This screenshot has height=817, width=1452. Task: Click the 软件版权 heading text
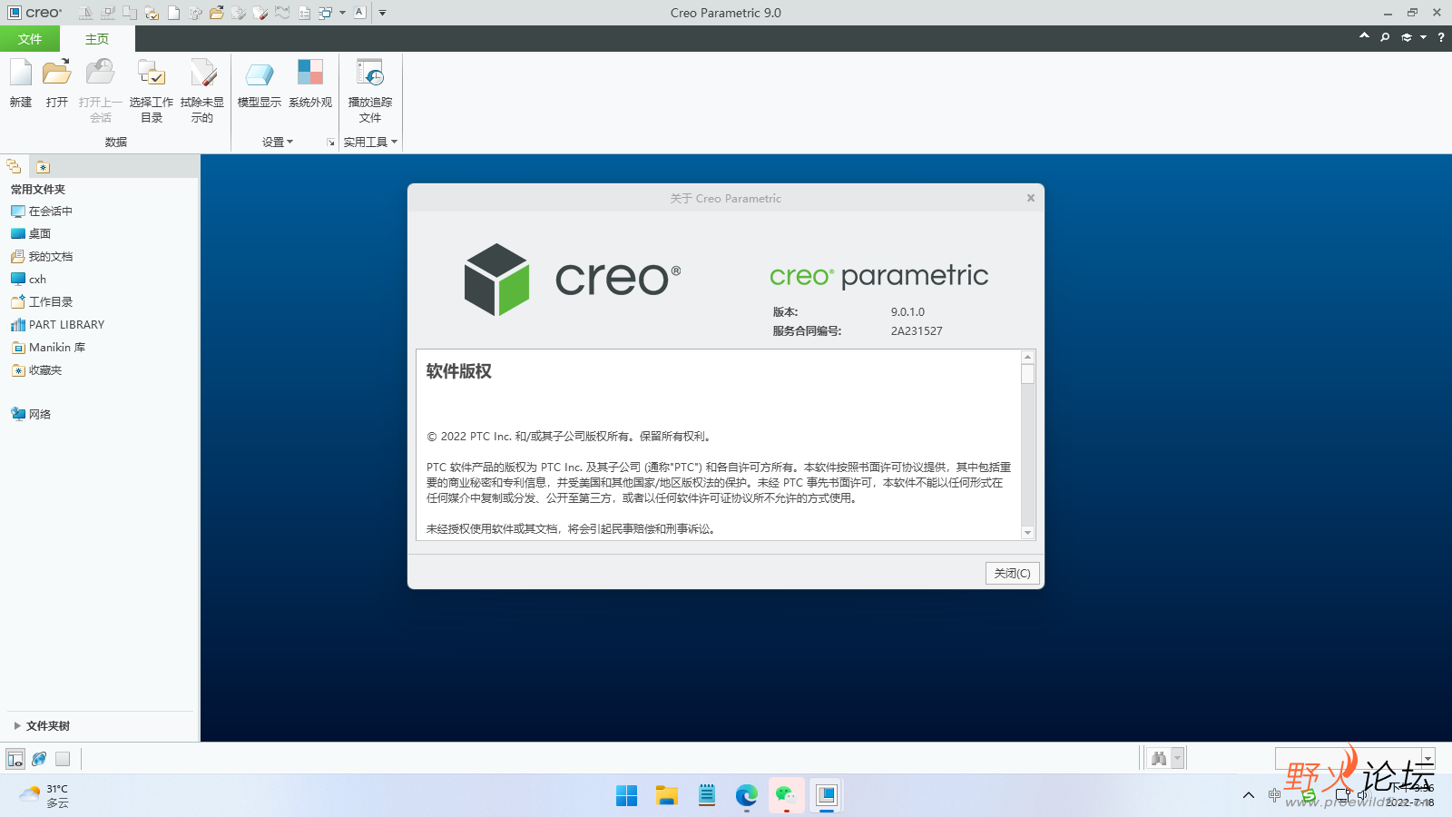click(x=459, y=371)
